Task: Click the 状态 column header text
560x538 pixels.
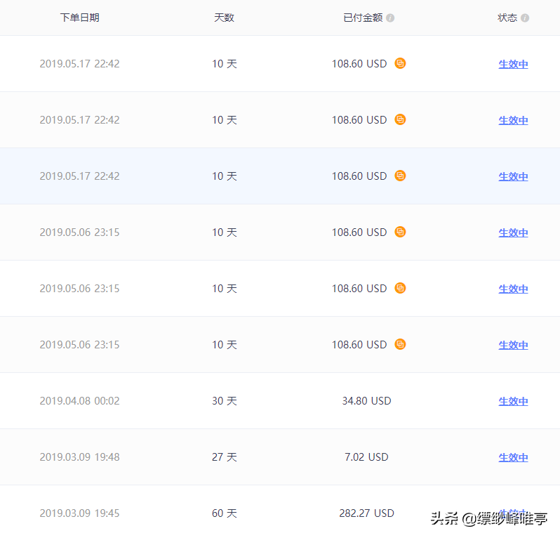Action: point(507,18)
